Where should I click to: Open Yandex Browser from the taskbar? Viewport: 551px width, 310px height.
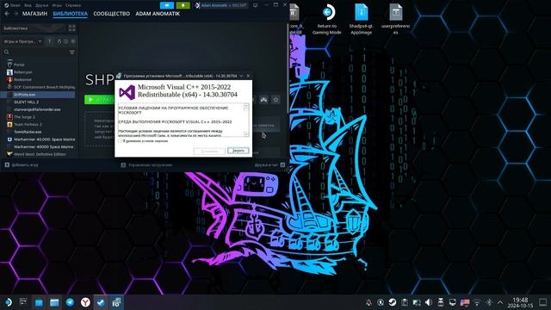(x=85, y=302)
